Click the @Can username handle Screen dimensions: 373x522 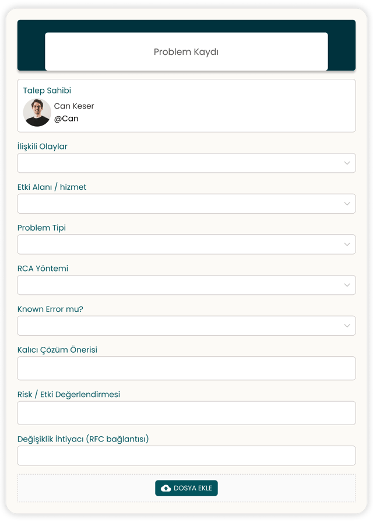pos(66,119)
